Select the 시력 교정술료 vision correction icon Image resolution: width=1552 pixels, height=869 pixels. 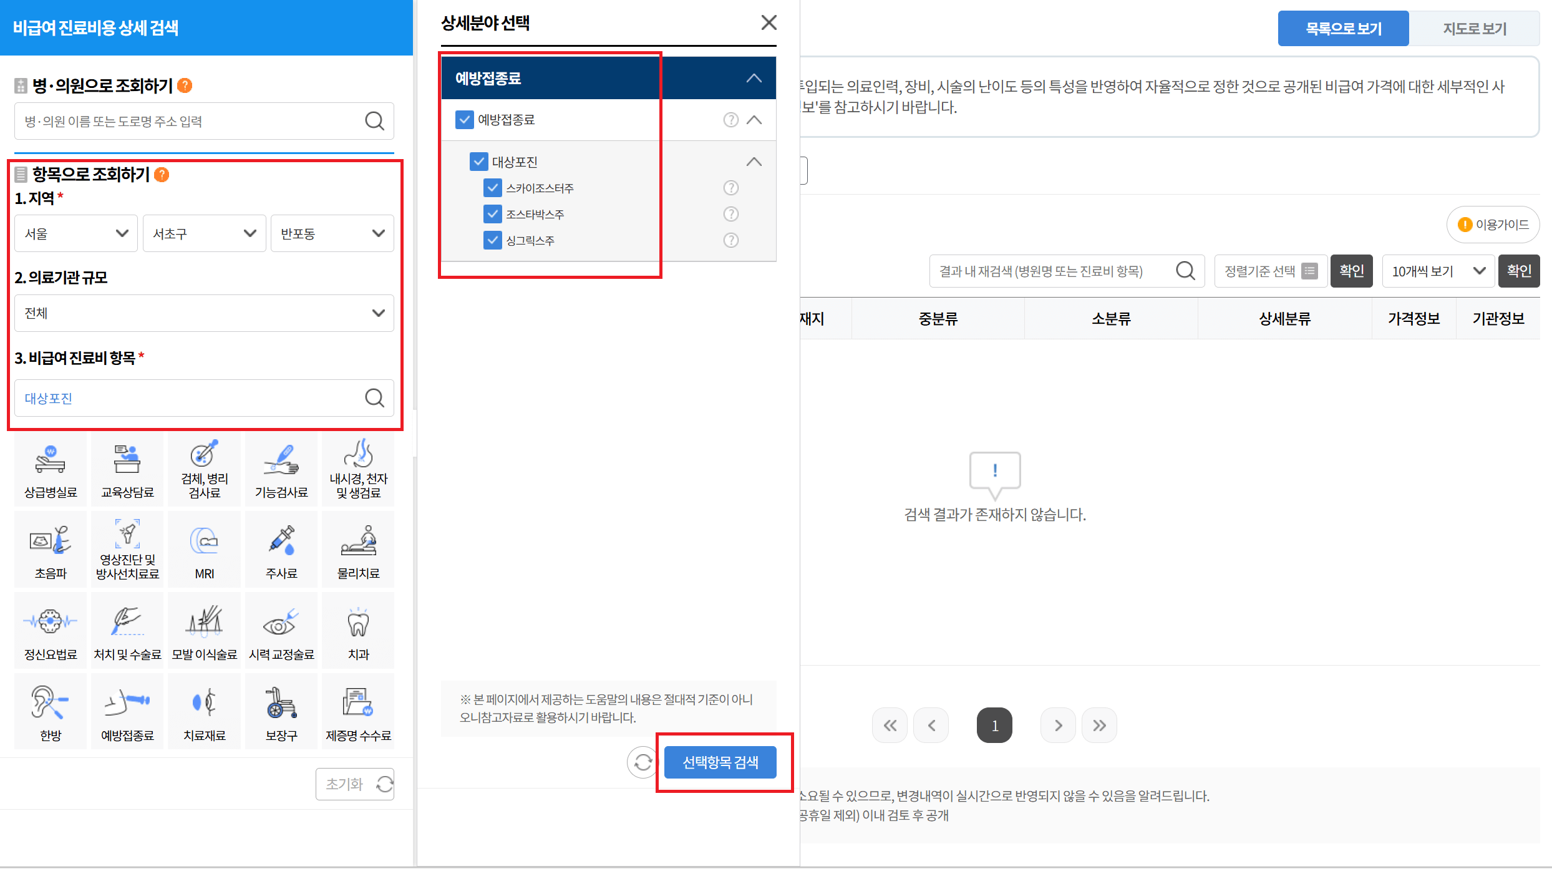pyautogui.click(x=281, y=629)
